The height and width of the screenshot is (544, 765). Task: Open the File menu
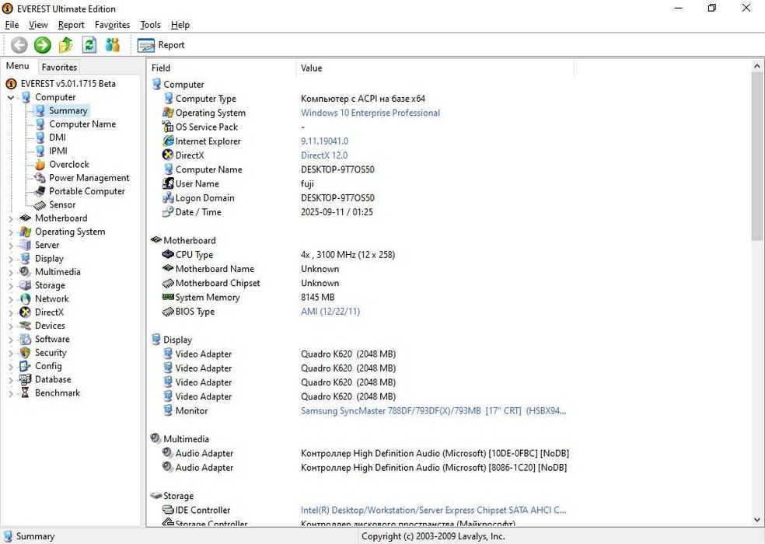pos(12,25)
